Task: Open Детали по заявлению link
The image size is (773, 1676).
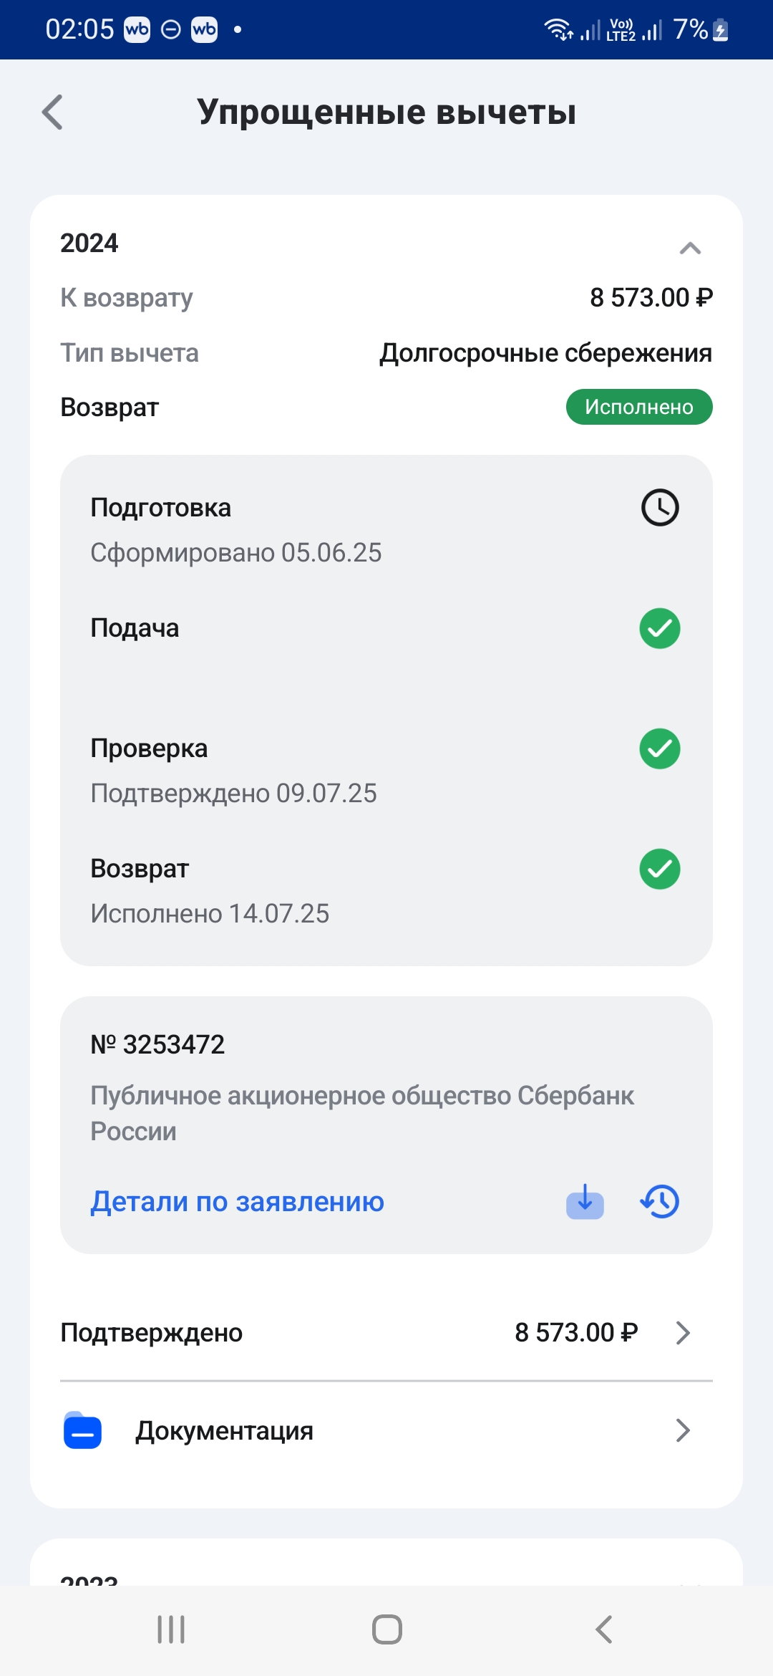Action: pyautogui.click(x=237, y=1201)
